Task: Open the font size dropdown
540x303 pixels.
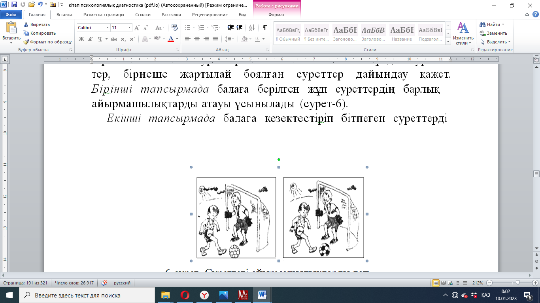Action: coord(129,28)
